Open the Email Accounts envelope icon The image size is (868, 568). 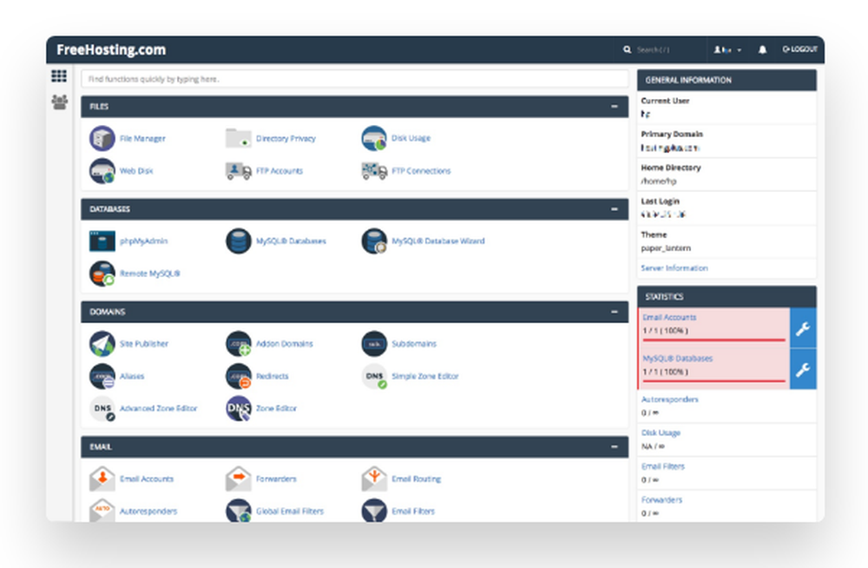102,479
